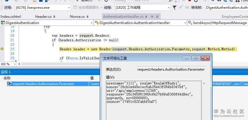Image resolution: width=248 pixels, height=120 pixels.
Task: Maximize the 文本可视化工具 dialog
Action: point(196,58)
